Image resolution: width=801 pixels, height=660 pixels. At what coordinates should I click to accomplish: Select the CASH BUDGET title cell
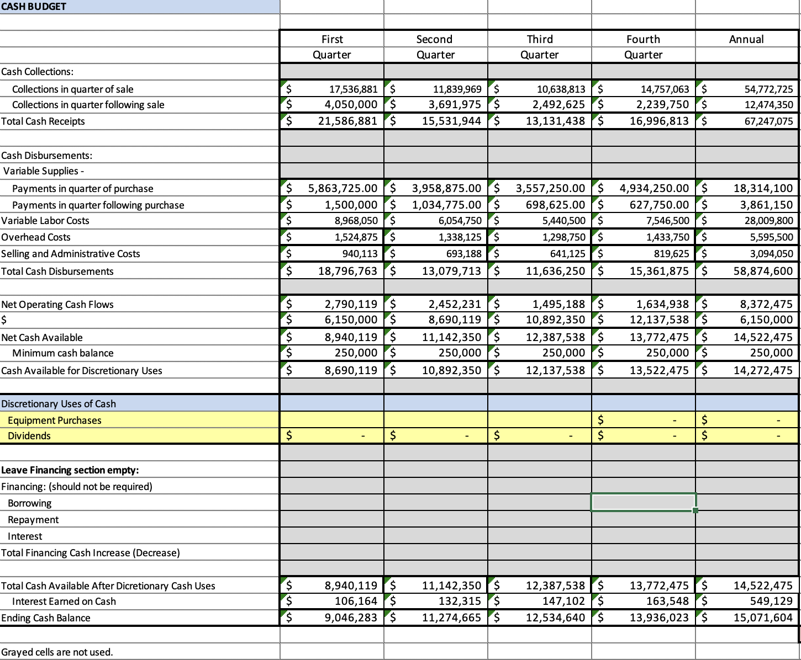(140, 7)
